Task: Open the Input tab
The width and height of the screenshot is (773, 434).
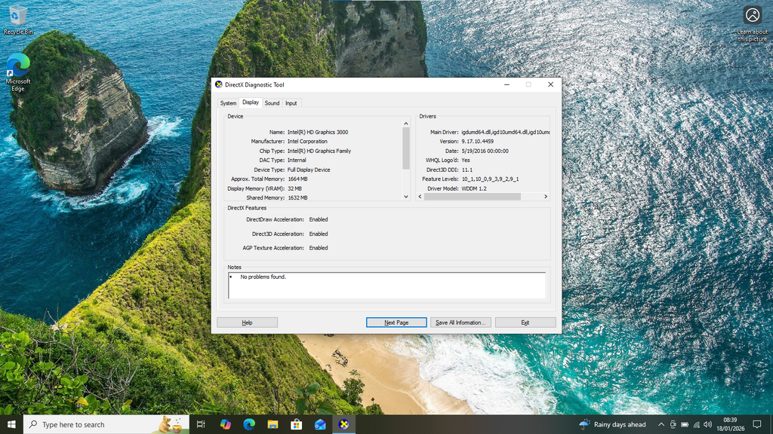Action: click(x=291, y=103)
